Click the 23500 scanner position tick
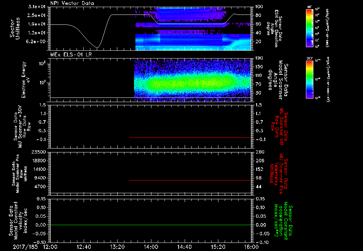Viewport: 363px width, 251px height. pos(39,152)
